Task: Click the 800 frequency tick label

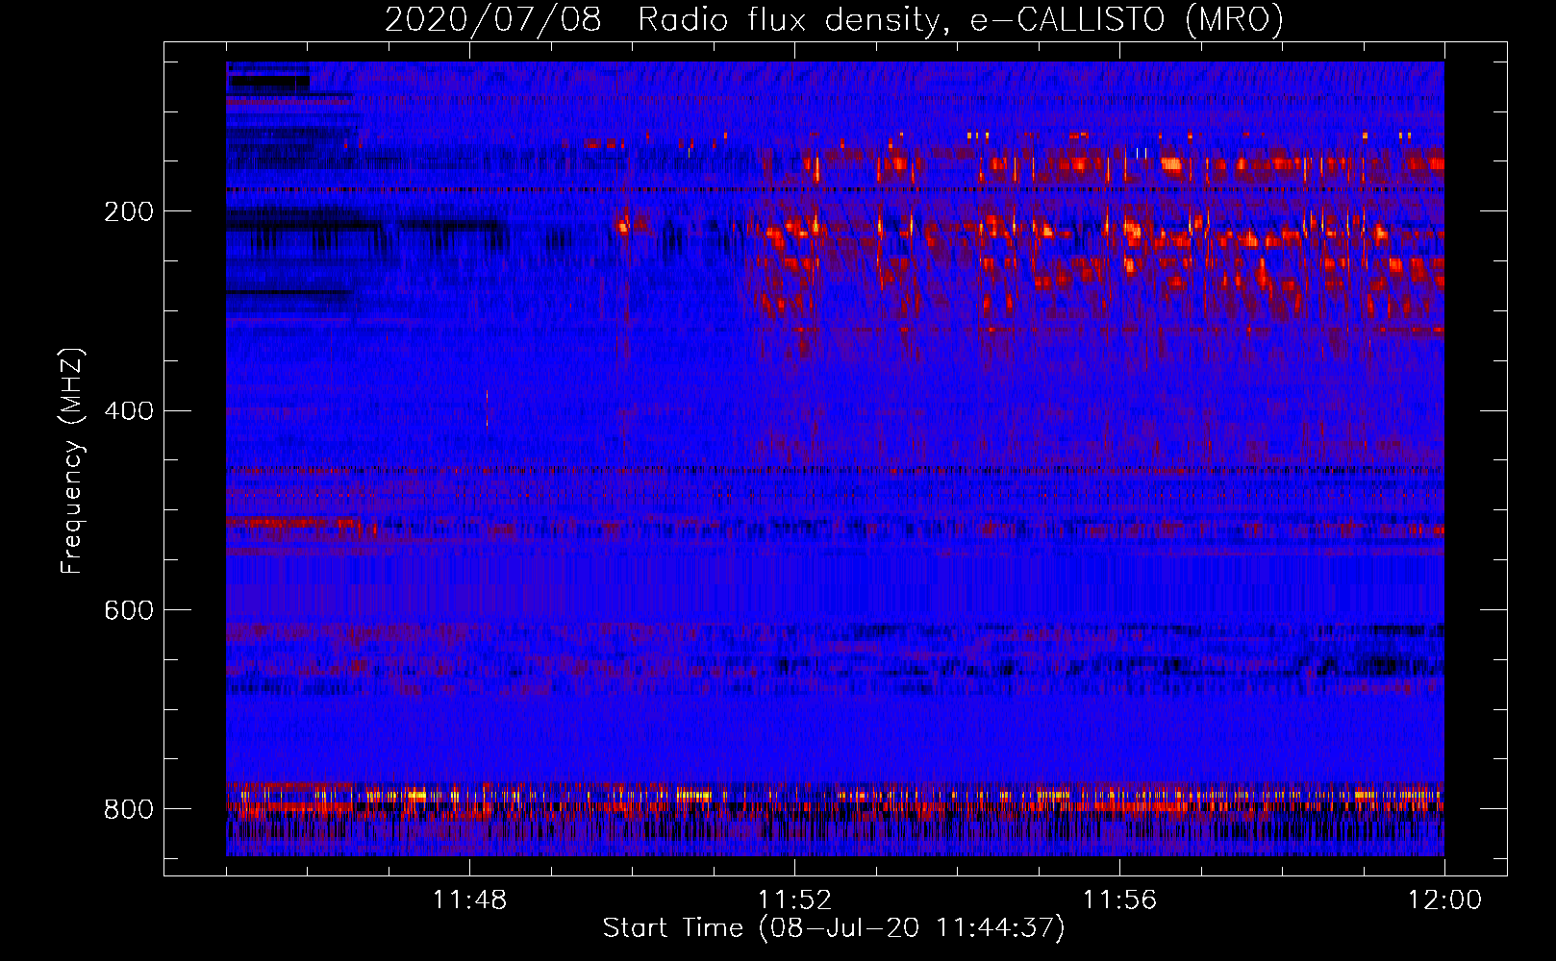Action: (x=129, y=809)
